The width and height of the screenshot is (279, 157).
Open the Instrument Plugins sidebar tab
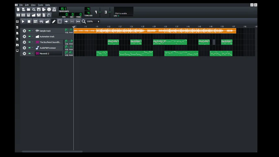[17, 21]
